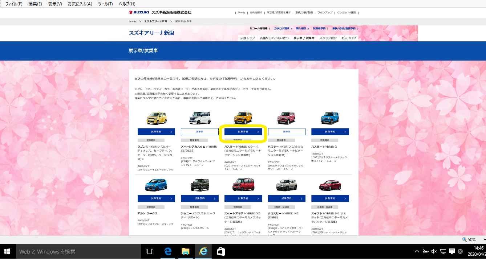Select the 展示車 / 試乗車 tab
This screenshot has height=259, width=486.
[304, 38]
